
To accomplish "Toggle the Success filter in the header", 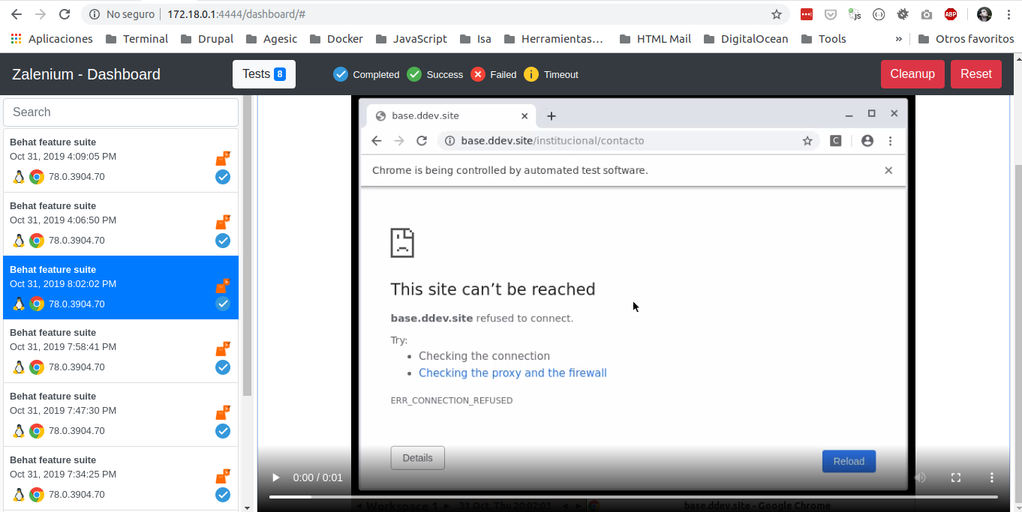I will (x=414, y=74).
